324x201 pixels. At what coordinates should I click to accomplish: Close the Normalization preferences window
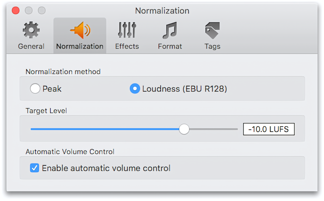[15, 10]
